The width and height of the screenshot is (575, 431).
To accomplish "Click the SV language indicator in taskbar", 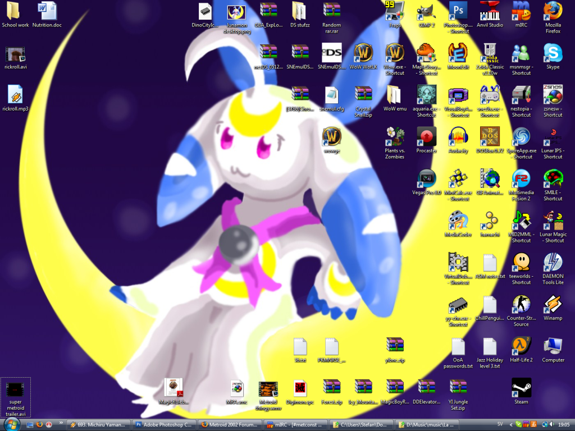I will pos(500,424).
